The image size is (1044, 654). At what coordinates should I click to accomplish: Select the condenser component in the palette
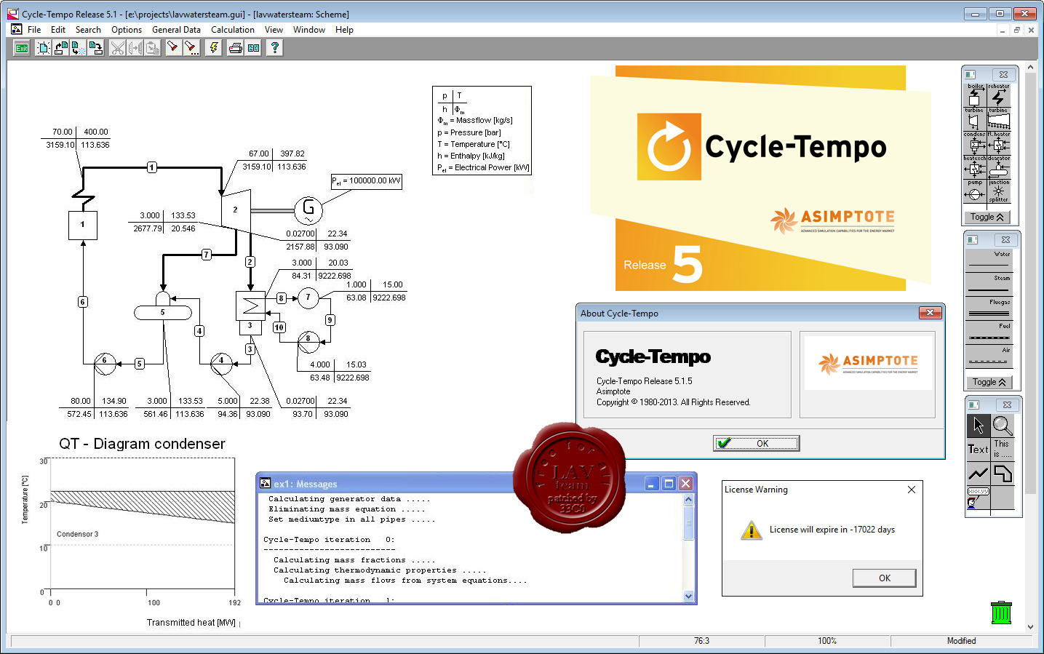click(x=975, y=143)
